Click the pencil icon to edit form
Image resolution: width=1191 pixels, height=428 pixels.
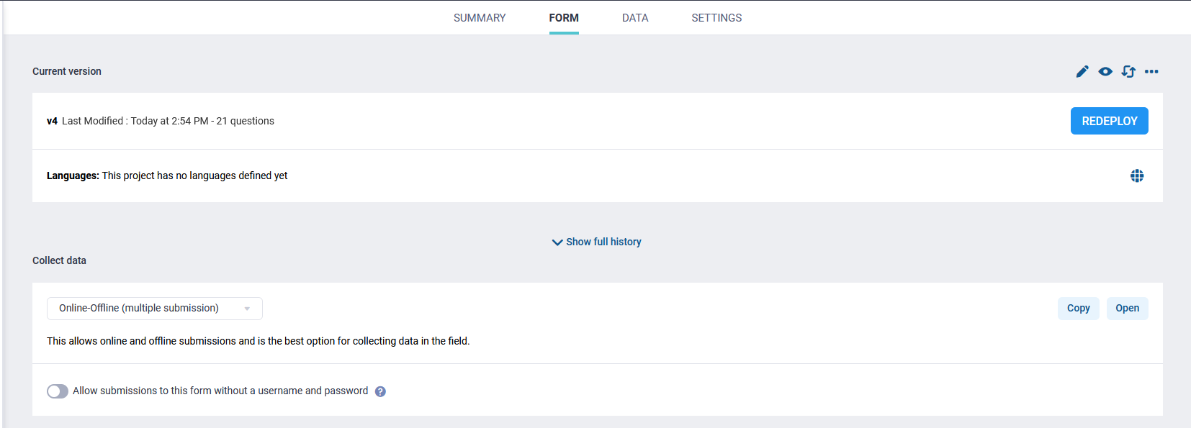1082,71
